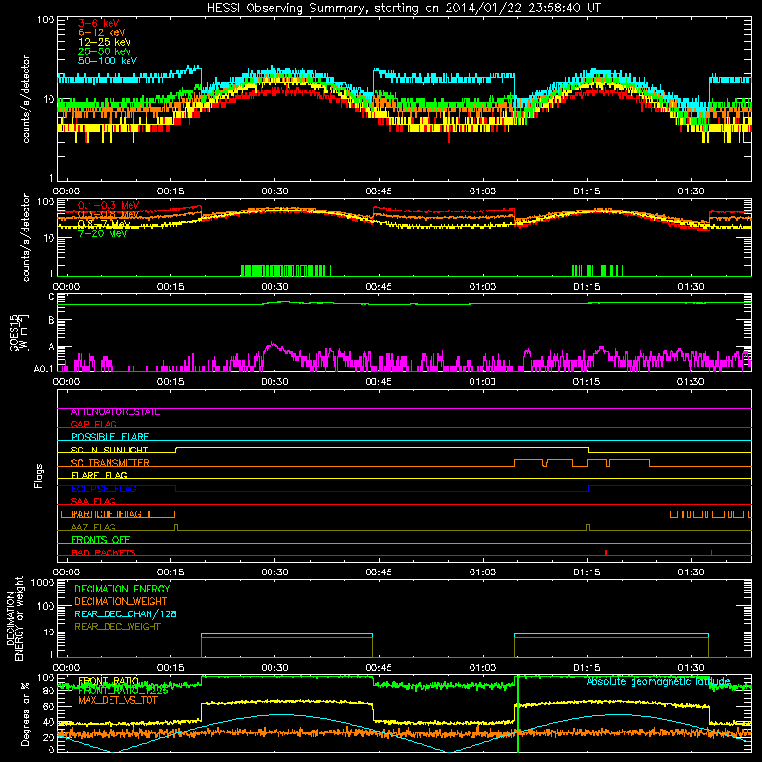Select the REAR_DEC_WEIGHT legend label
The image size is (762, 762).
(117, 627)
